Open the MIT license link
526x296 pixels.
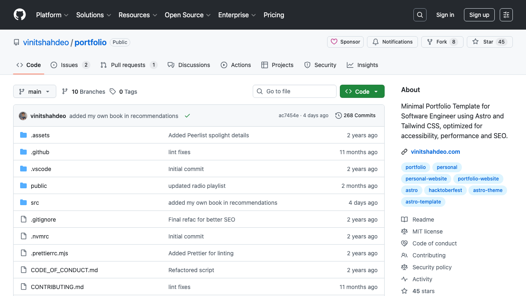click(x=427, y=231)
